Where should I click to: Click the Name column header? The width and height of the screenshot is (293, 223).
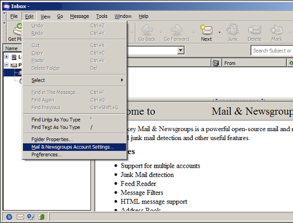tap(13, 49)
